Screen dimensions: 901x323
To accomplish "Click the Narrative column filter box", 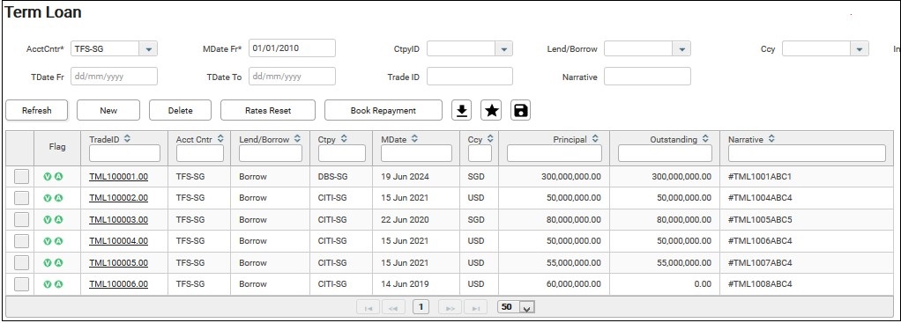I will [807, 153].
